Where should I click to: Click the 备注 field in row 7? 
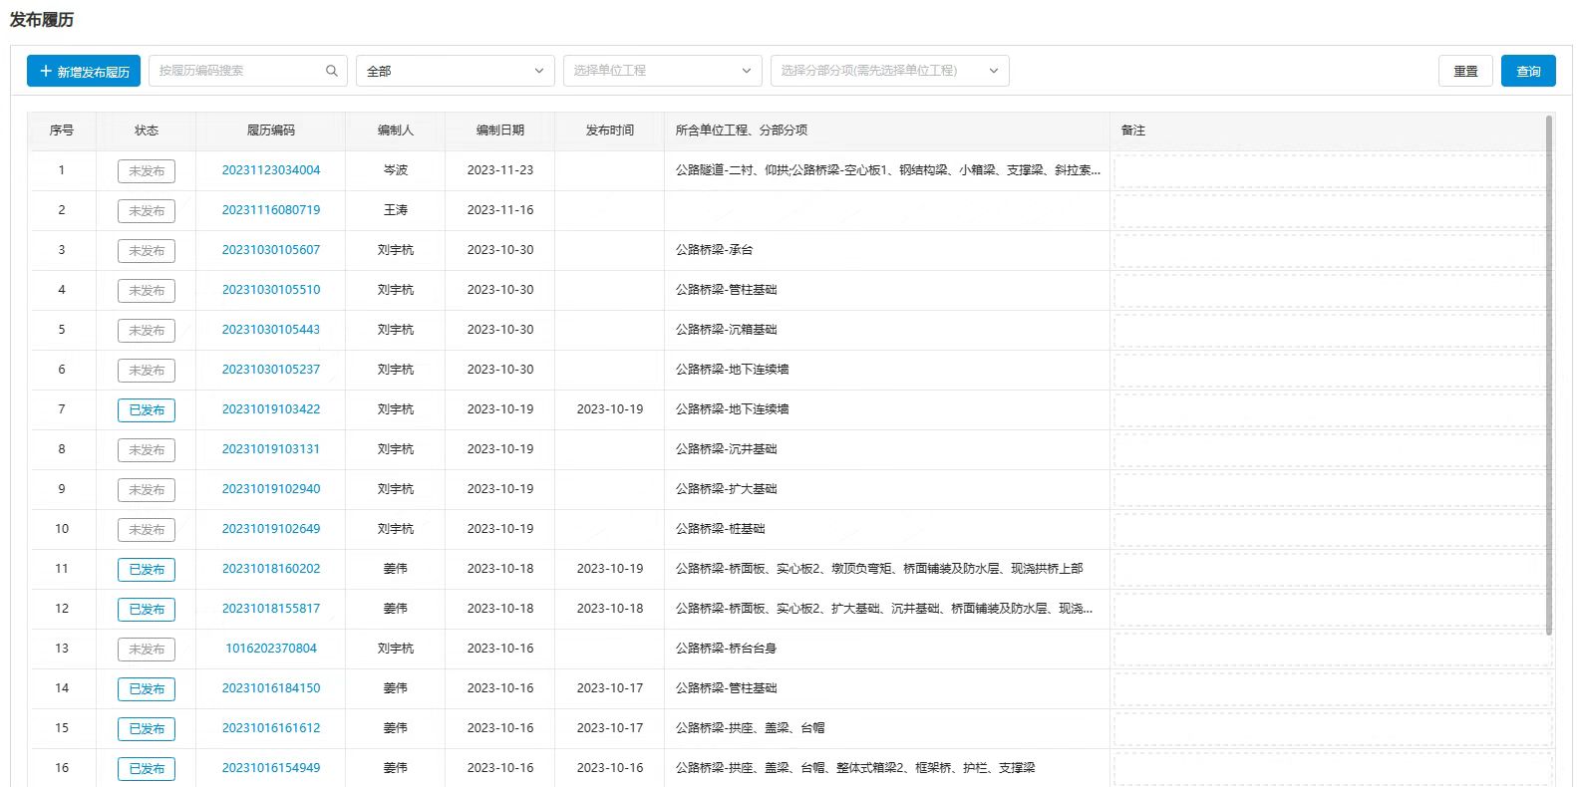click(1333, 410)
